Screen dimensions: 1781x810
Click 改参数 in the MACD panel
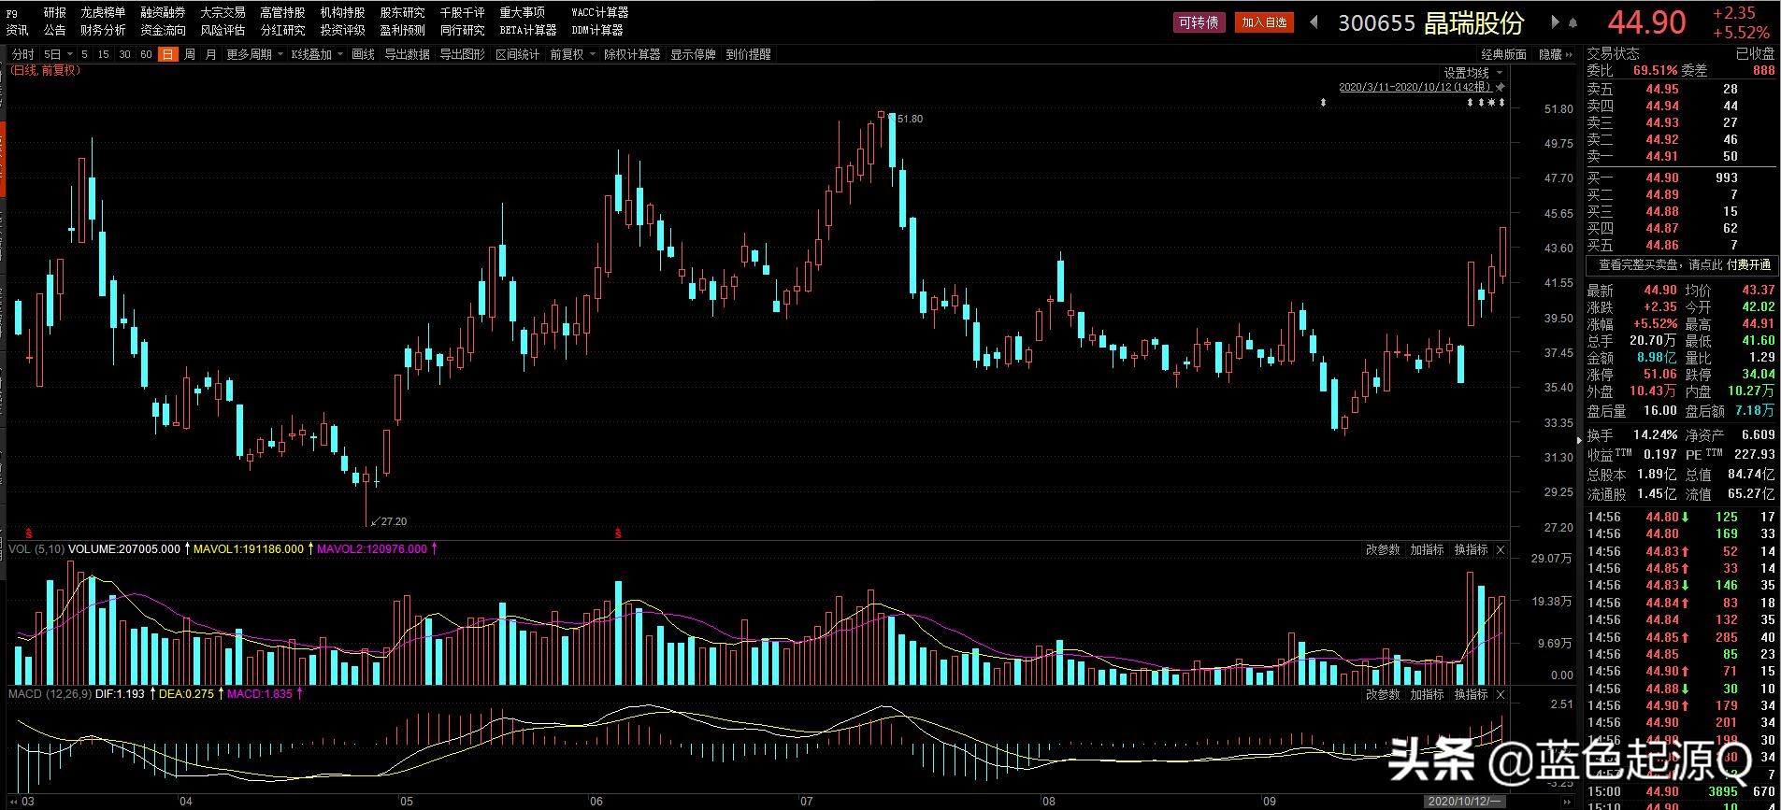coord(1383,694)
